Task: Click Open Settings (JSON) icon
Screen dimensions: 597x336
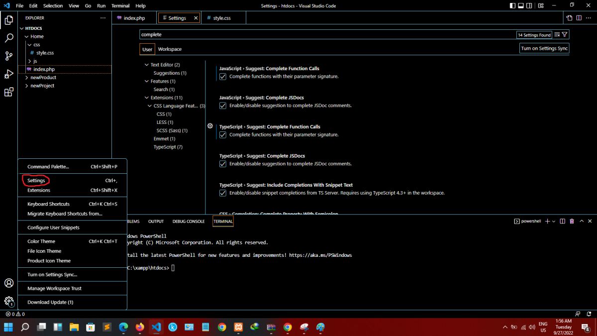Action: coord(570,18)
